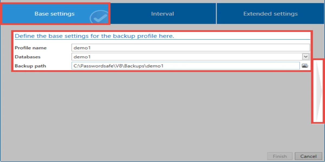The height and width of the screenshot is (162, 325).
Task: Click the Profile name label
Action: tap(31, 48)
